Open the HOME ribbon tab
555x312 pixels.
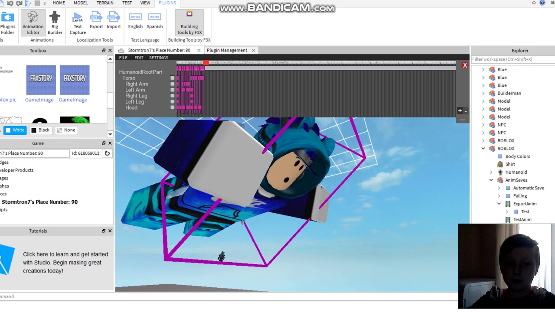[x=59, y=3]
